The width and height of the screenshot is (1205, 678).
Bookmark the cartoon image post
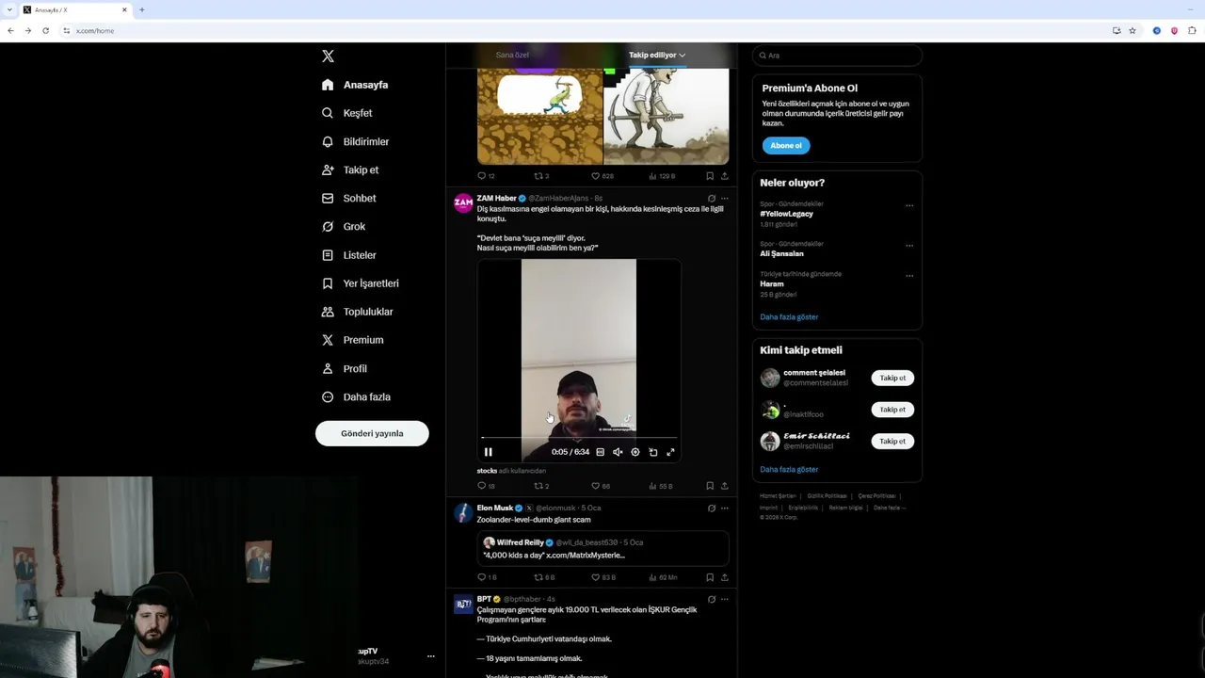coord(710,176)
